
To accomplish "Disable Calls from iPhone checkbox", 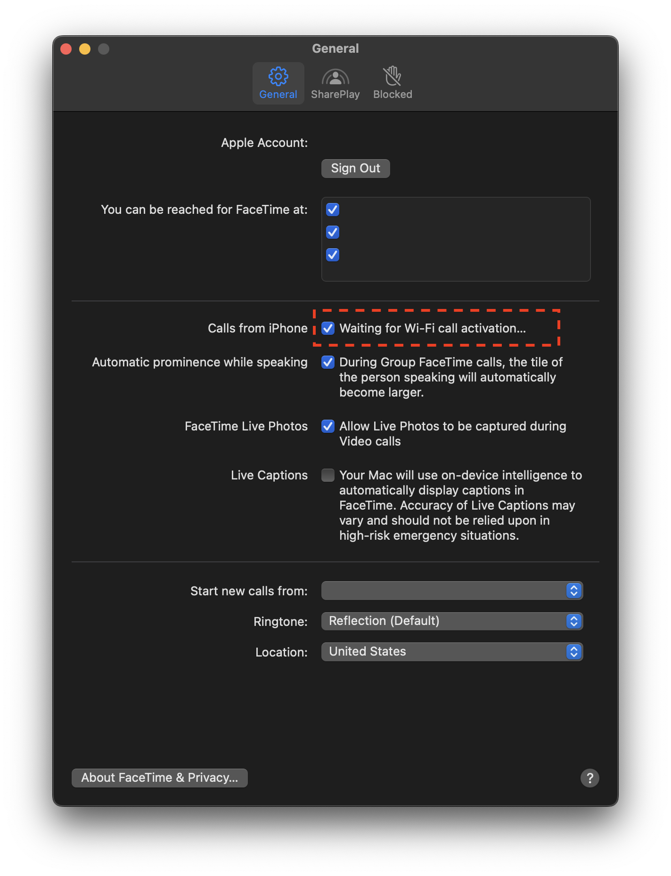I will [328, 328].
